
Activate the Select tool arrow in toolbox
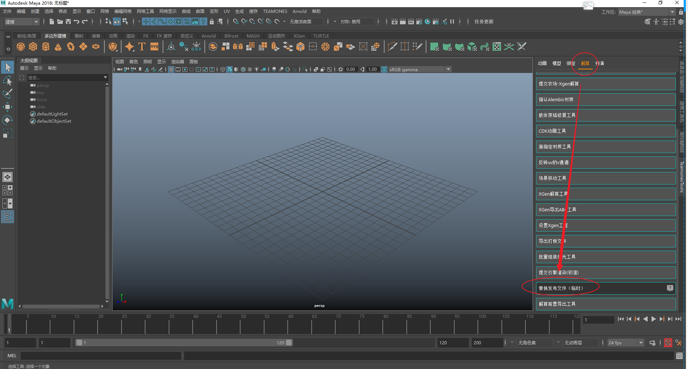click(x=8, y=67)
